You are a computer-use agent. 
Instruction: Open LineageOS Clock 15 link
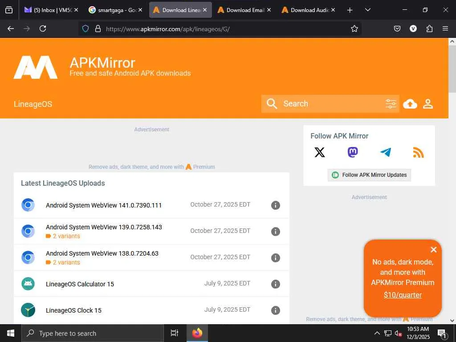coord(73,310)
